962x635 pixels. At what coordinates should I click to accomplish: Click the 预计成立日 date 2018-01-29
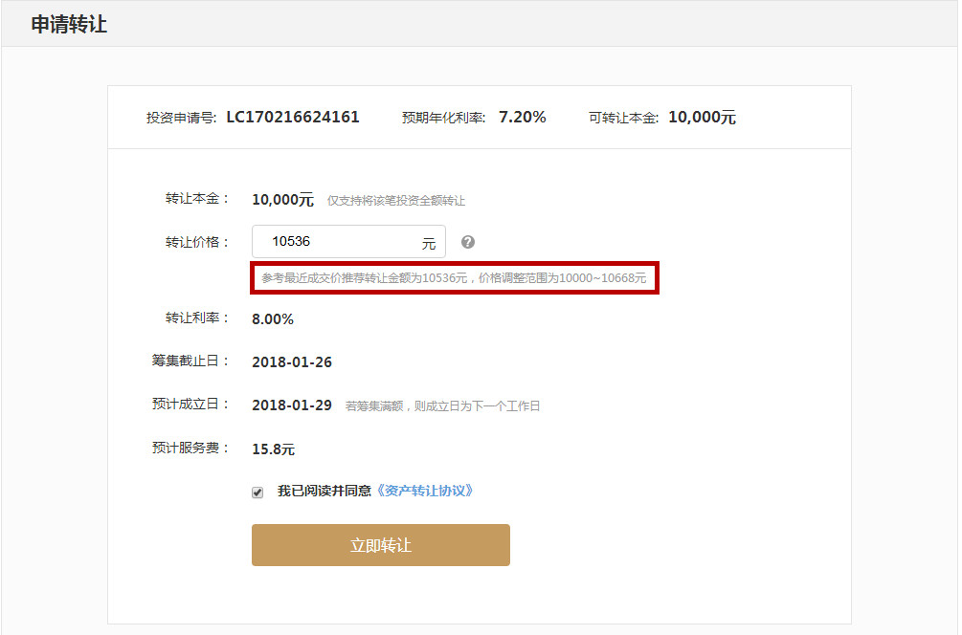[292, 405]
